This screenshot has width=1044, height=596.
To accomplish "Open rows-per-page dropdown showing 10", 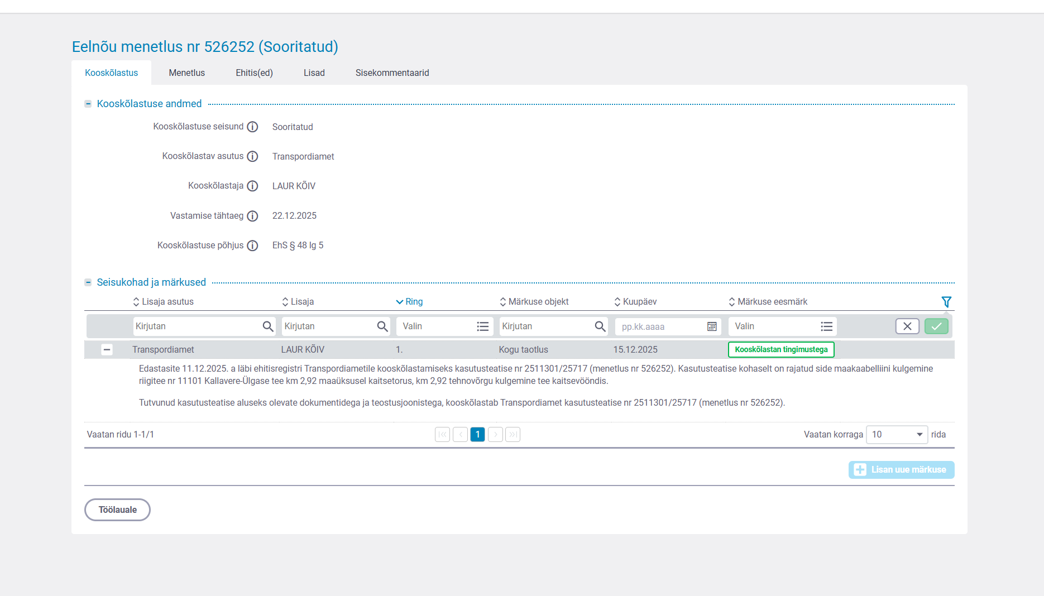I will [x=897, y=435].
